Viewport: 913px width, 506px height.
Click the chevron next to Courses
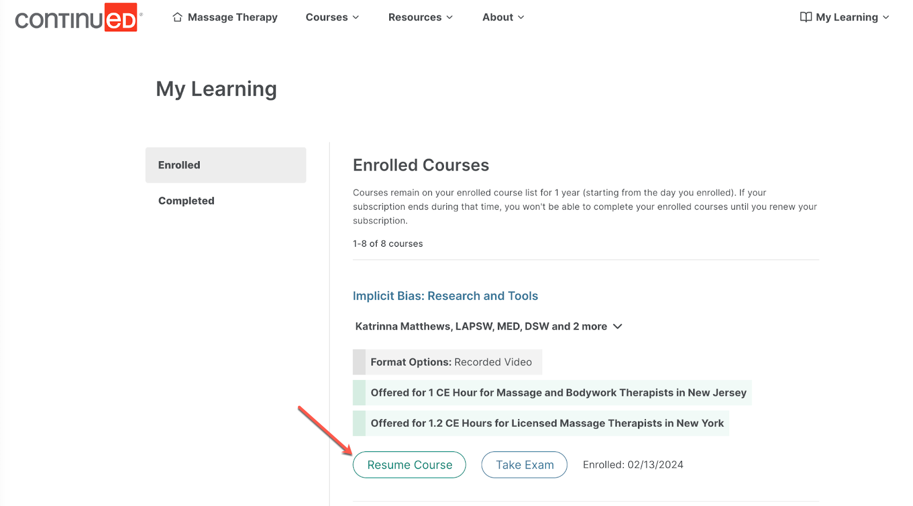[356, 18]
